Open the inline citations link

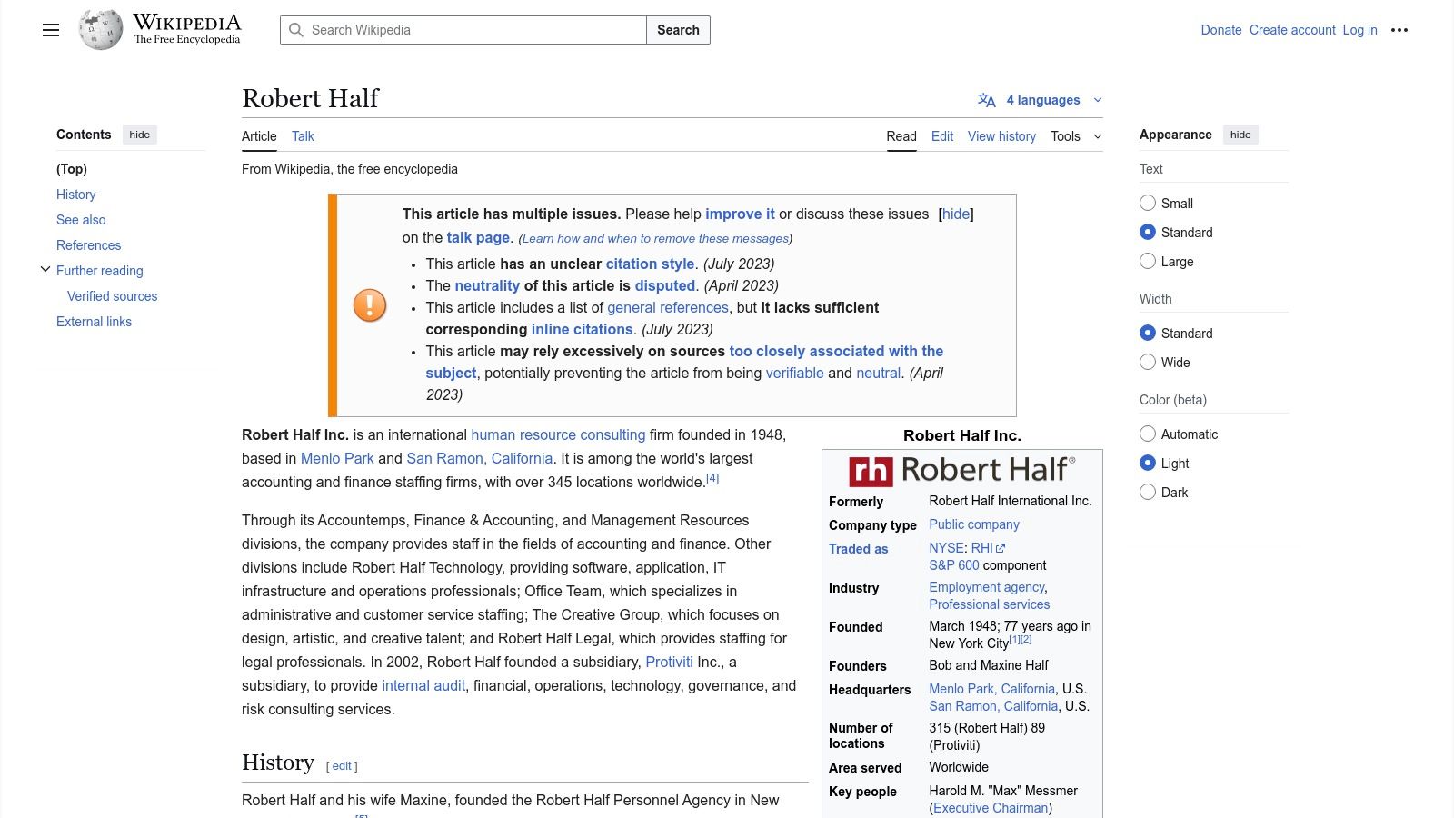click(582, 330)
